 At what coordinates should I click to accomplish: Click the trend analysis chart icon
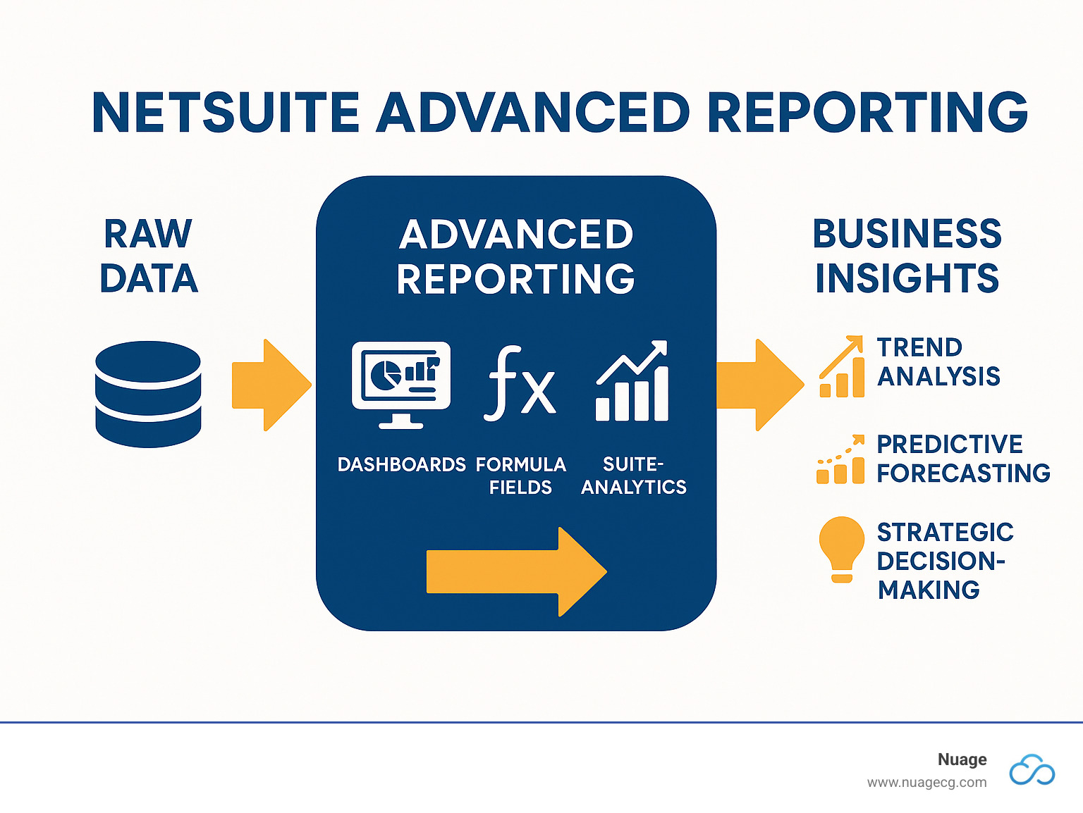[x=841, y=366]
